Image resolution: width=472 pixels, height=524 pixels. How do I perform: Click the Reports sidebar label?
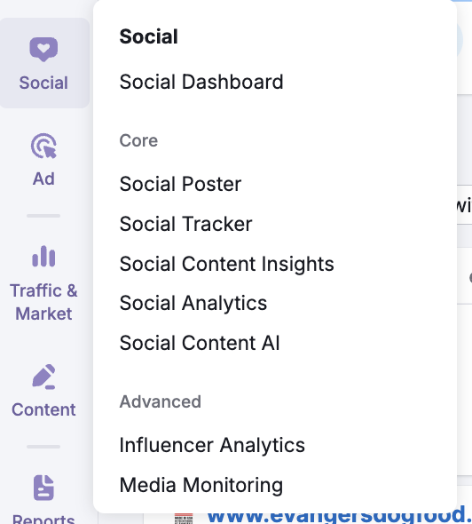(43, 519)
